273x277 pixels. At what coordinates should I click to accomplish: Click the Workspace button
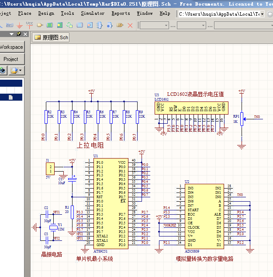tap(12, 47)
